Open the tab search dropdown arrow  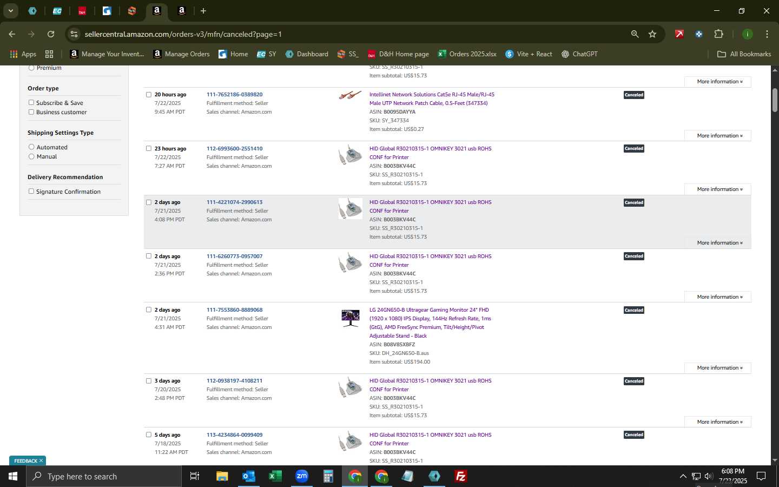click(10, 11)
